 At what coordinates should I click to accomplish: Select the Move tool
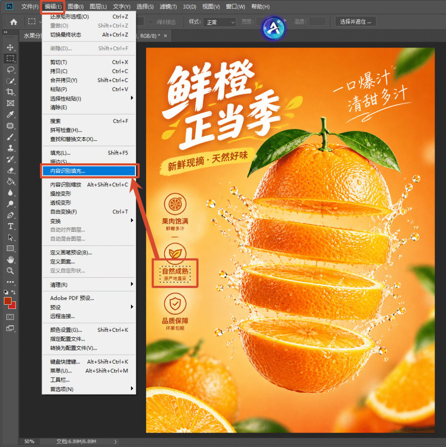pyautogui.click(x=10, y=47)
